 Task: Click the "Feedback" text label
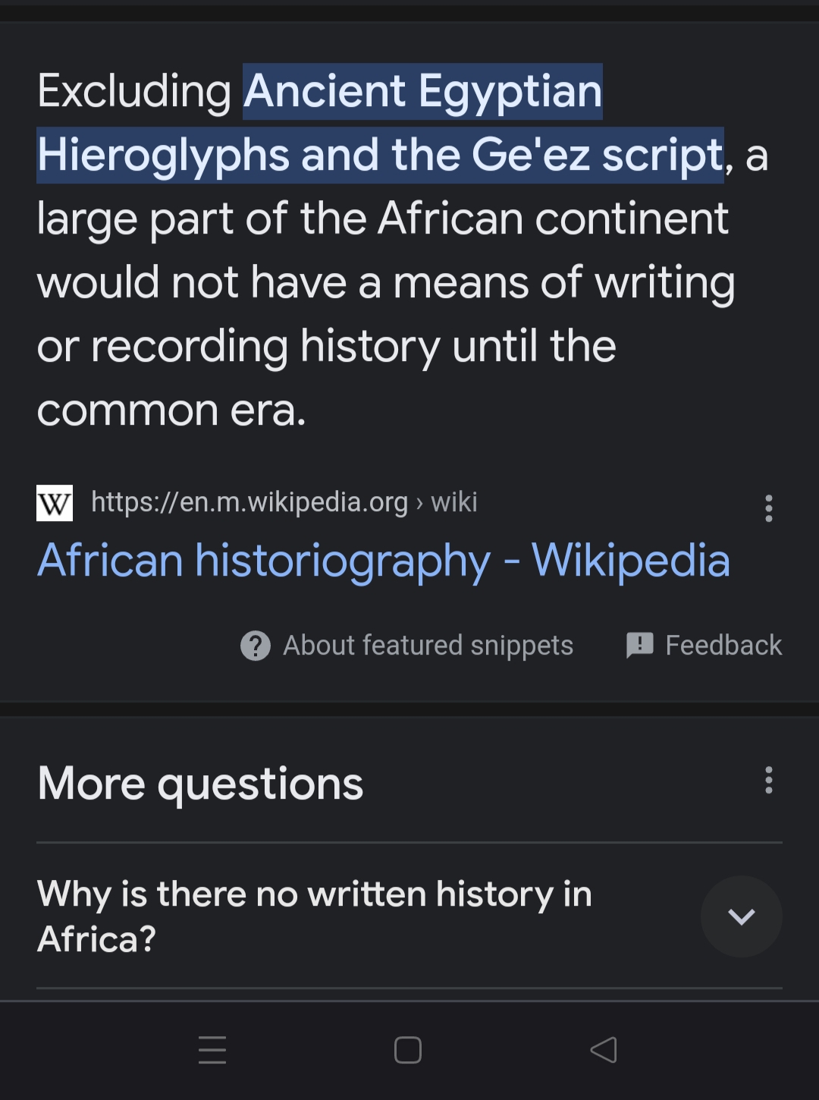pyautogui.click(x=723, y=646)
